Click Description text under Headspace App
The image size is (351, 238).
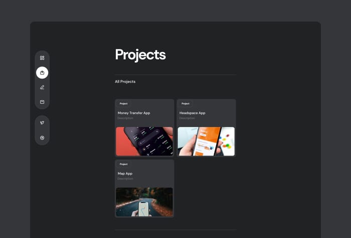click(187, 118)
